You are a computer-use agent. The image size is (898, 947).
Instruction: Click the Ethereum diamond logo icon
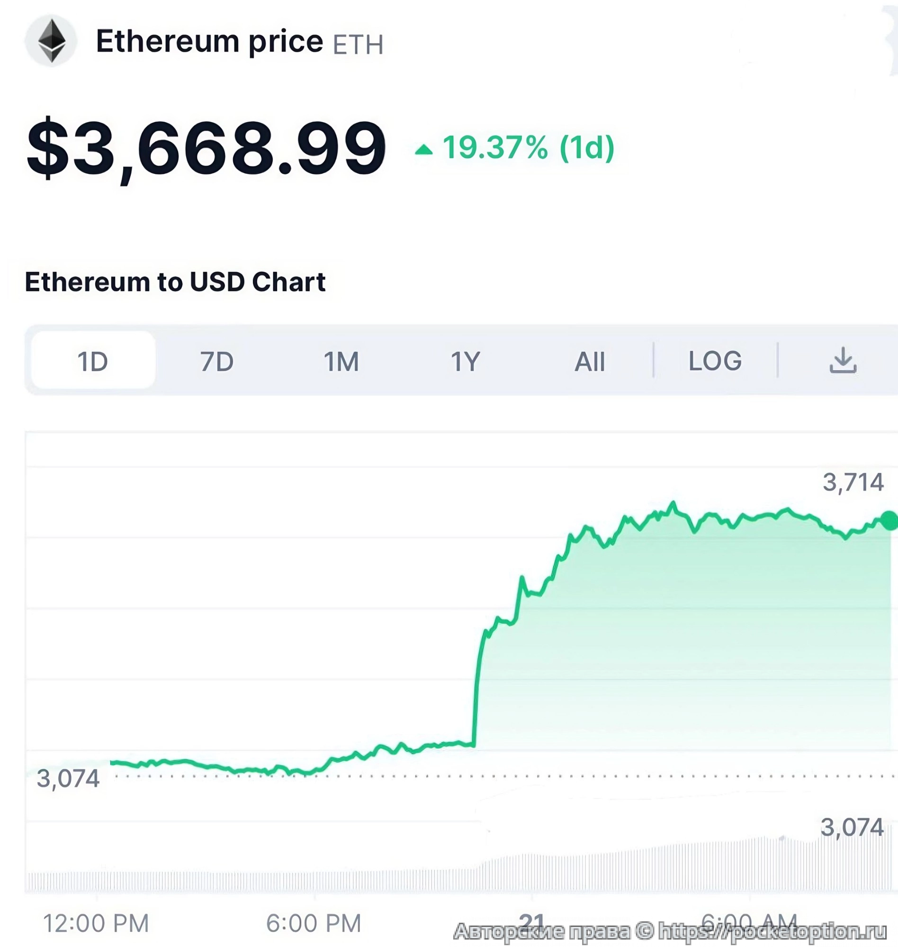click(51, 41)
